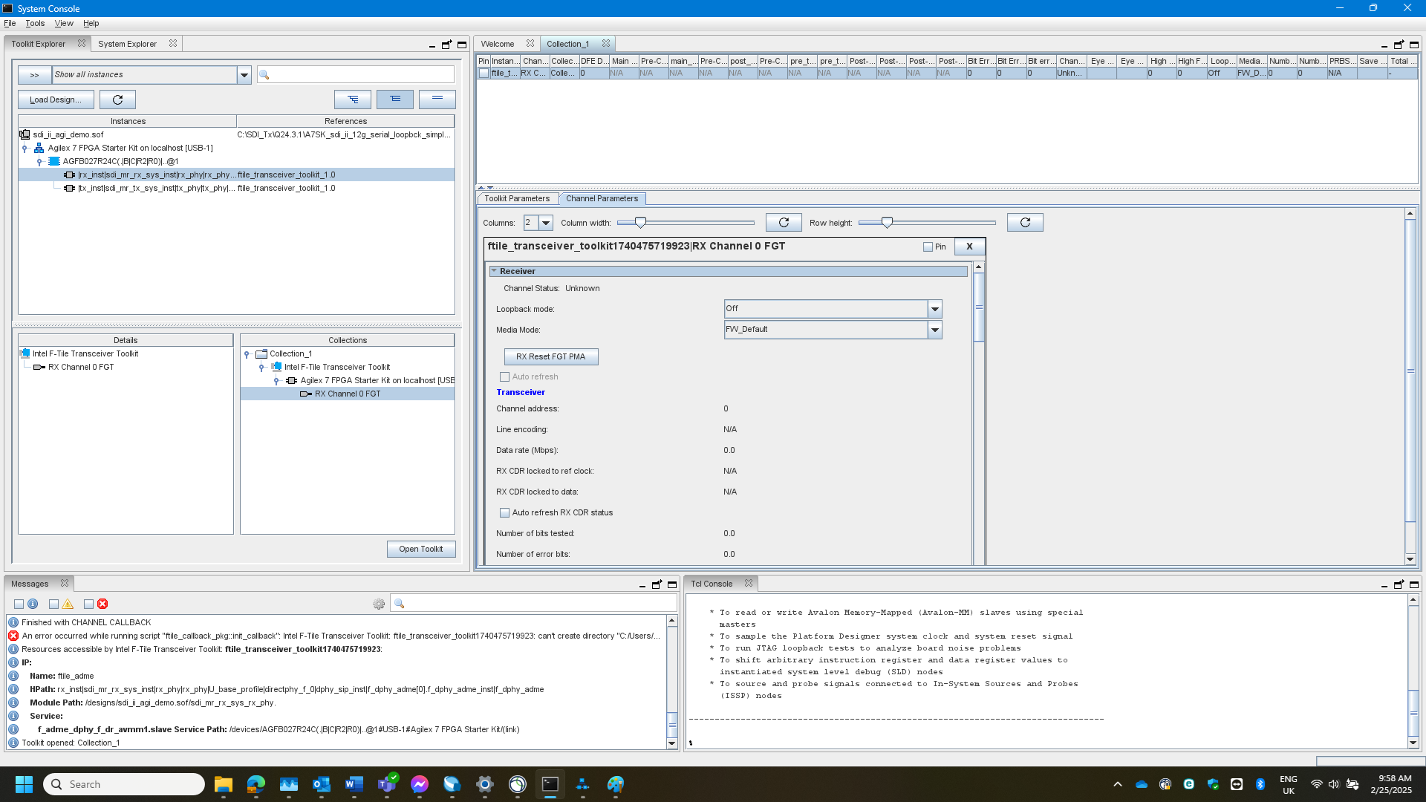
Task: Click the refresh icon next to Load Design
Action: (x=117, y=100)
